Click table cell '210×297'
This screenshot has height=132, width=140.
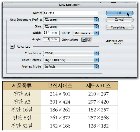[98, 94]
